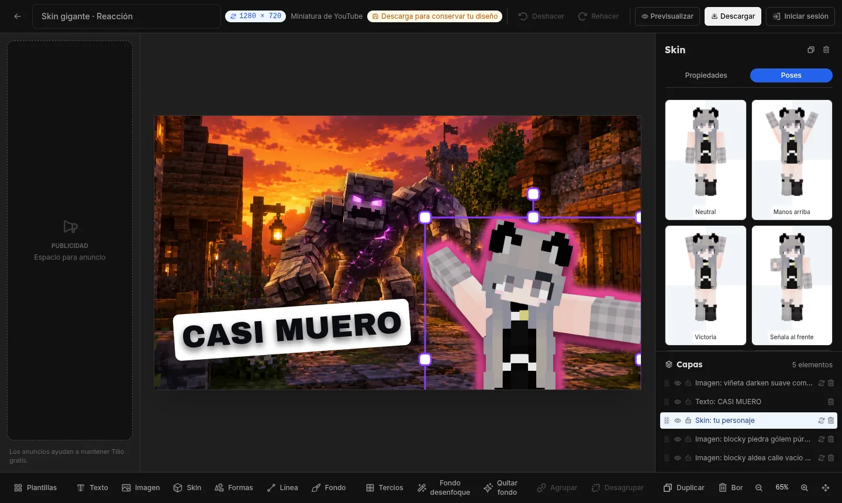Add an image with the Imagen tool
This screenshot has height=503, width=842.
(141, 488)
